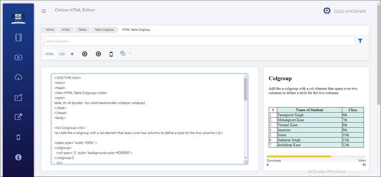Click the col span="2" code line
The height and width of the screenshot is (177, 381).
[x=94, y=153]
